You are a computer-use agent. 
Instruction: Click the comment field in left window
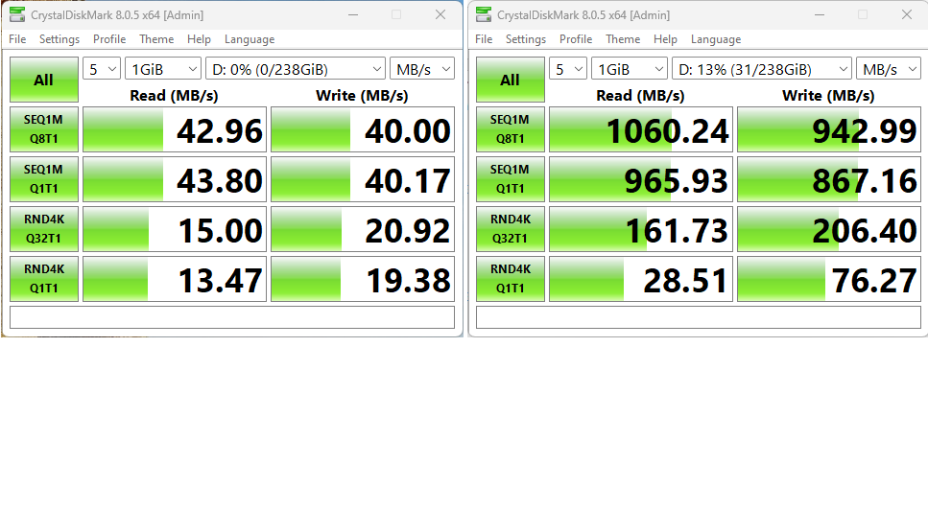(232, 317)
